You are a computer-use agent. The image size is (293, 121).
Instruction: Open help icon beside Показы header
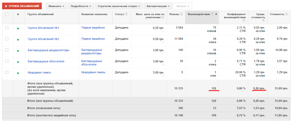181,14
